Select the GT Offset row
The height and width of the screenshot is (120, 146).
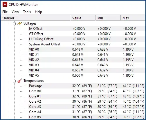pyautogui.click(x=87, y=34)
